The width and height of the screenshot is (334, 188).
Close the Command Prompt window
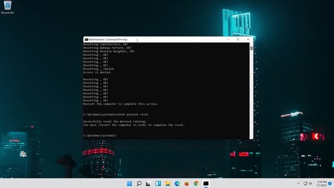(x=248, y=40)
